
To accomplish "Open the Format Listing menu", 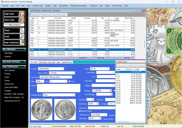I will tap(117, 6).
